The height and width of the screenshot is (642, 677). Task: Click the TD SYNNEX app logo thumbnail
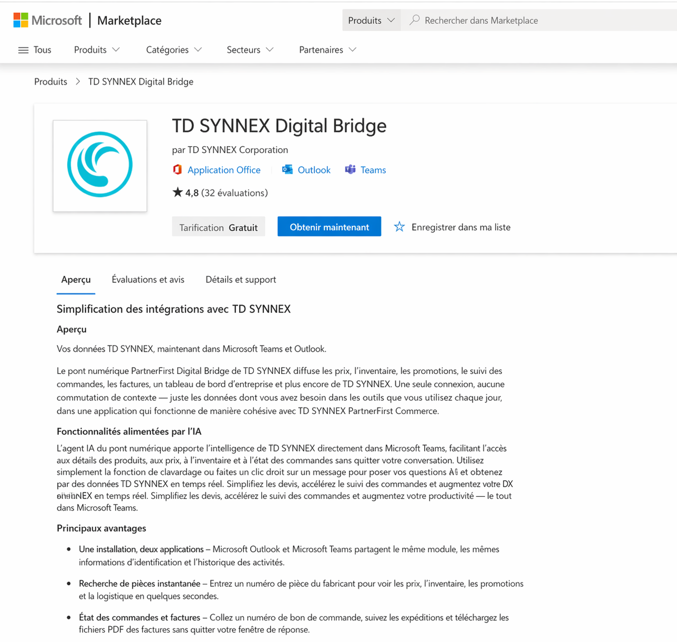(100, 166)
